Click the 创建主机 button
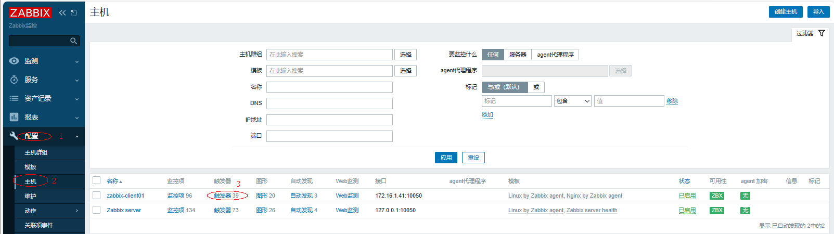The height and width of the screenshot is (234, 834). [x=785, y=11]
